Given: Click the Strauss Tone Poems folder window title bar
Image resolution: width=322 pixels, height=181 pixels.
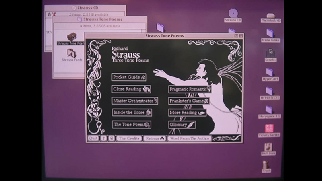Looking at the screenshot, I should 100,19.
